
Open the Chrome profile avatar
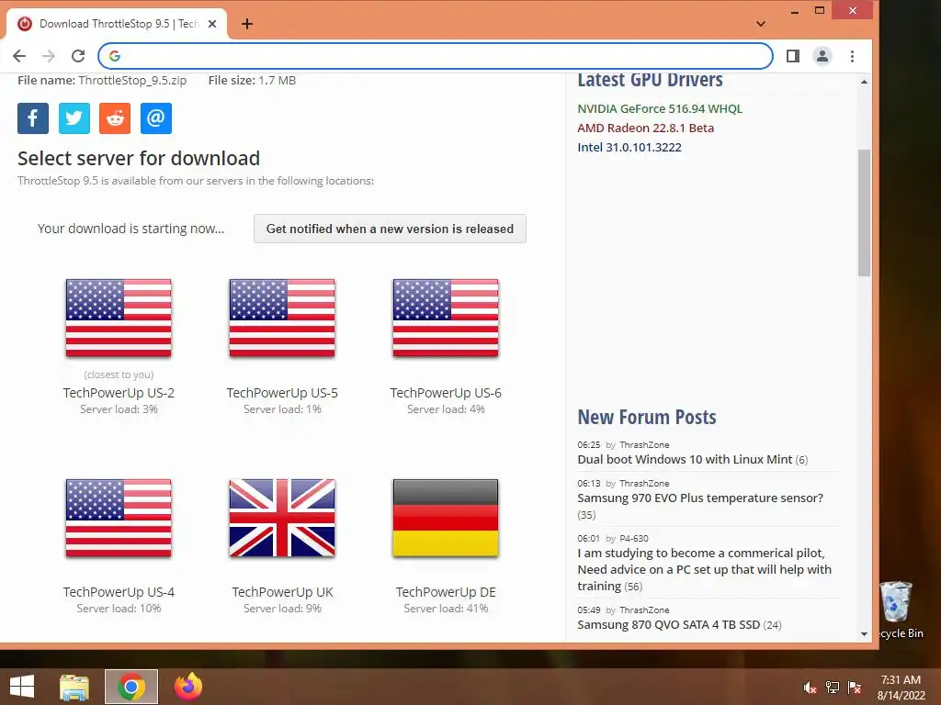point(822,56)
